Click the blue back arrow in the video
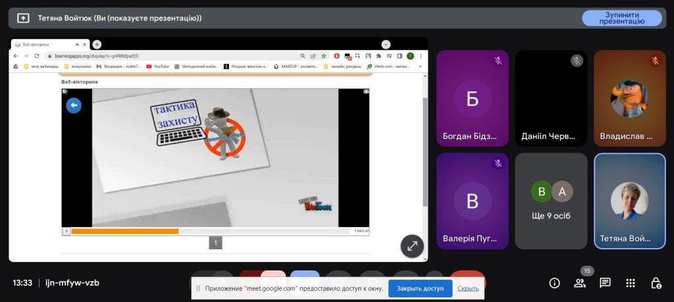674x302 pixels. 74,105
